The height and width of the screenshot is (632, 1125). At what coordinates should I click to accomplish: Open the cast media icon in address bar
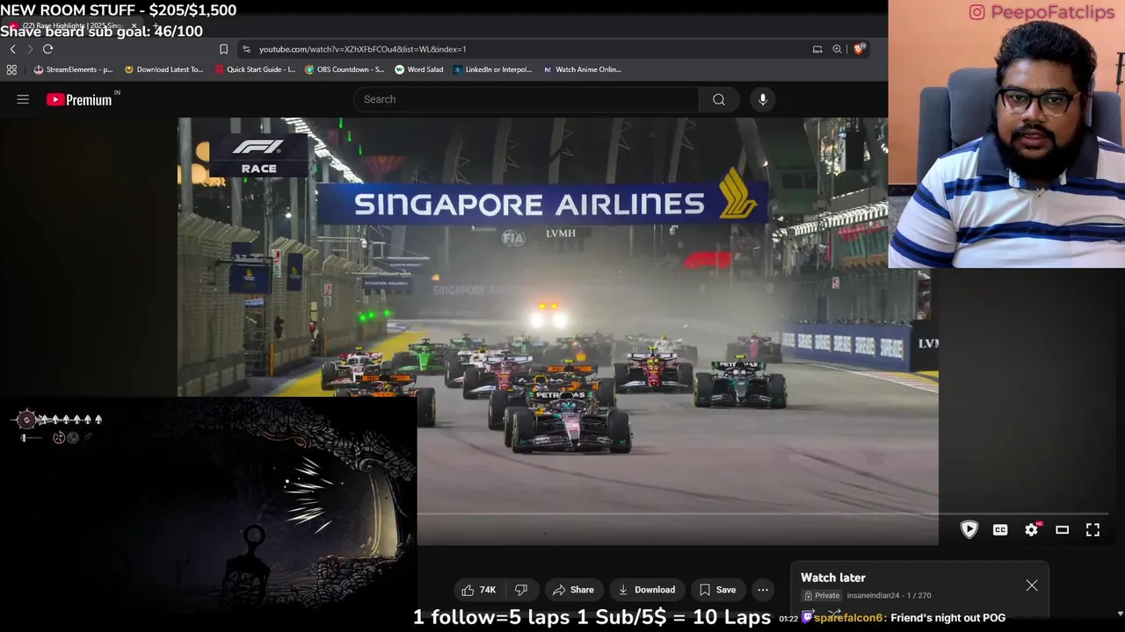tap(817, 49)
